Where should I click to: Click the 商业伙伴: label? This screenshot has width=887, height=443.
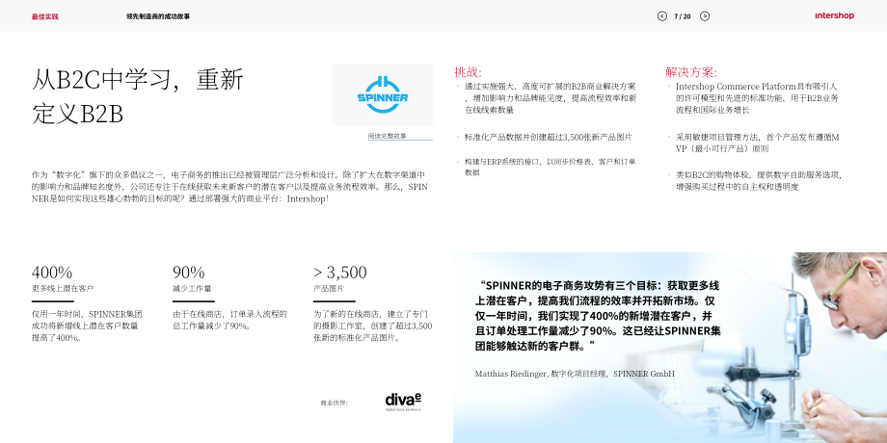334,403
